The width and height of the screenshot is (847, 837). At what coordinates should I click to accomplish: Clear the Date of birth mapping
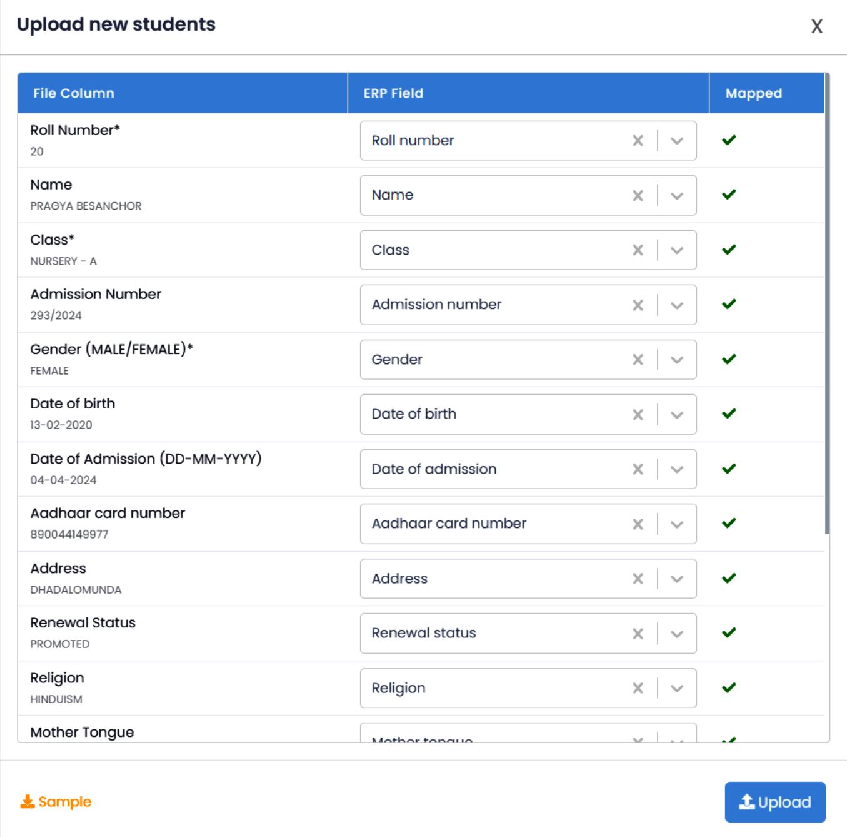(638, 415)
